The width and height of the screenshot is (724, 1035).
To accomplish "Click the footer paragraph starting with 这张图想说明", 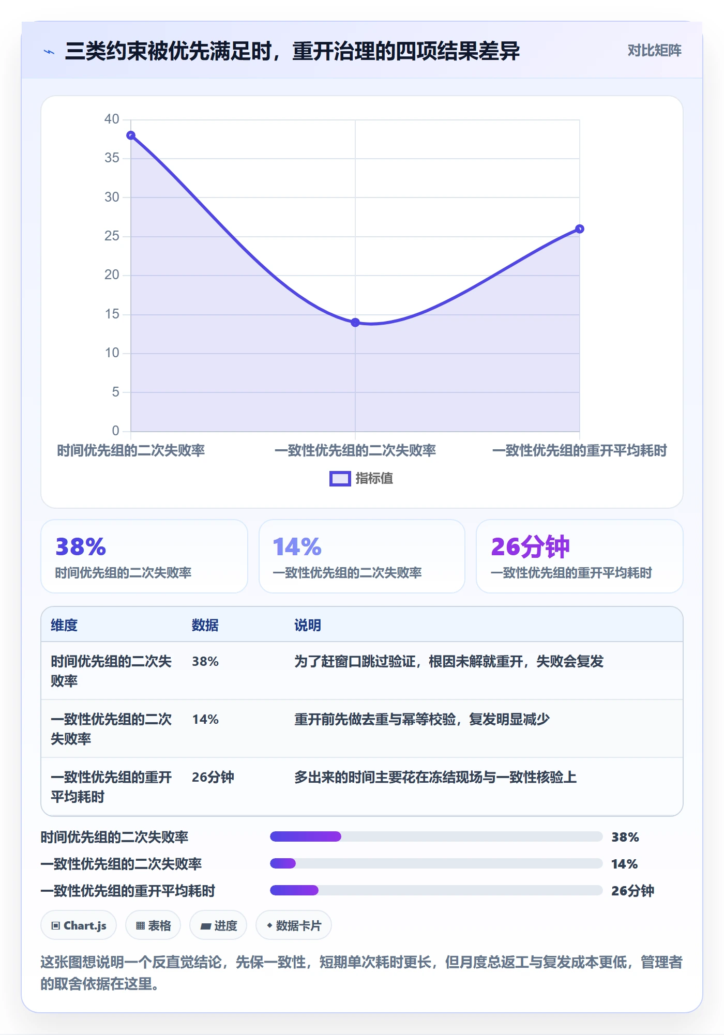I will (x=361, y=972).
